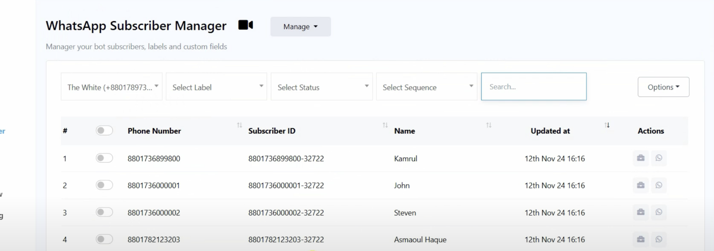Open WhatsApp chat for John
The image size is (714, 251).
pyautogui.click(x=659, y=185)
